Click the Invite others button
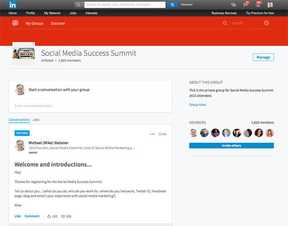This screenshot has height=226, width=288. point(231,145)
